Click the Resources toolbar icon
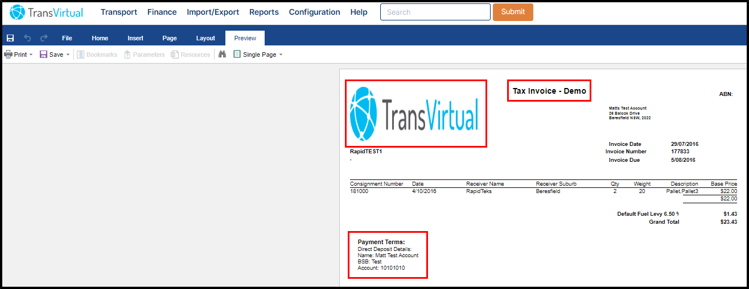This screenshot has height=289, width=749. click(175, 55)
